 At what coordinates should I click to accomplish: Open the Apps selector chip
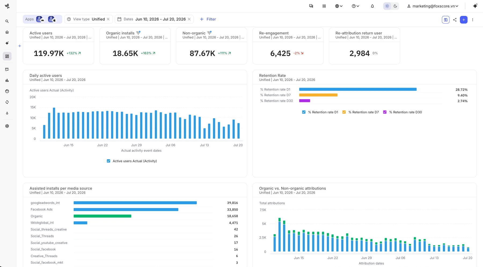coord(42,19)
